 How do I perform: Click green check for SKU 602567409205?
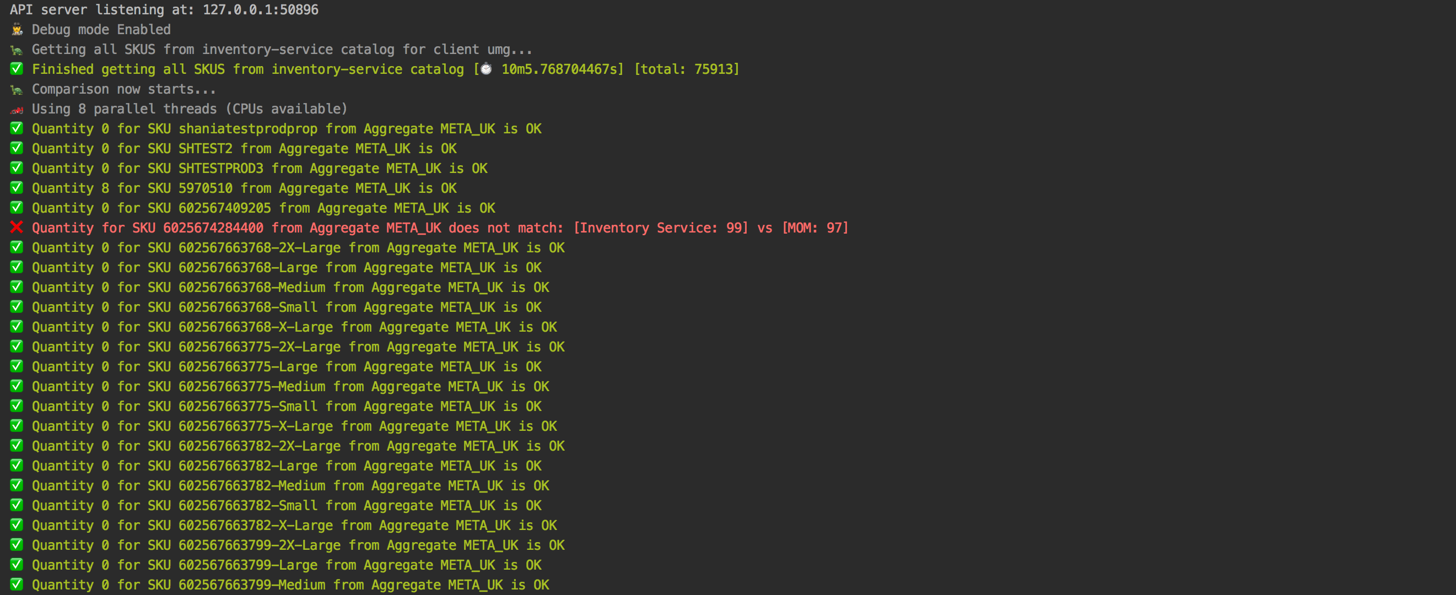tap(17, 207)
